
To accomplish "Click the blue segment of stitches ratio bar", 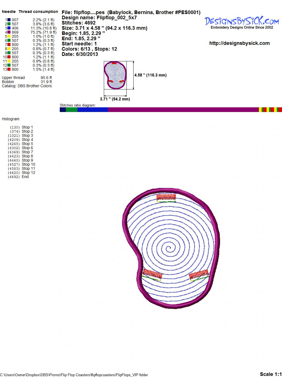I will 93,110.
